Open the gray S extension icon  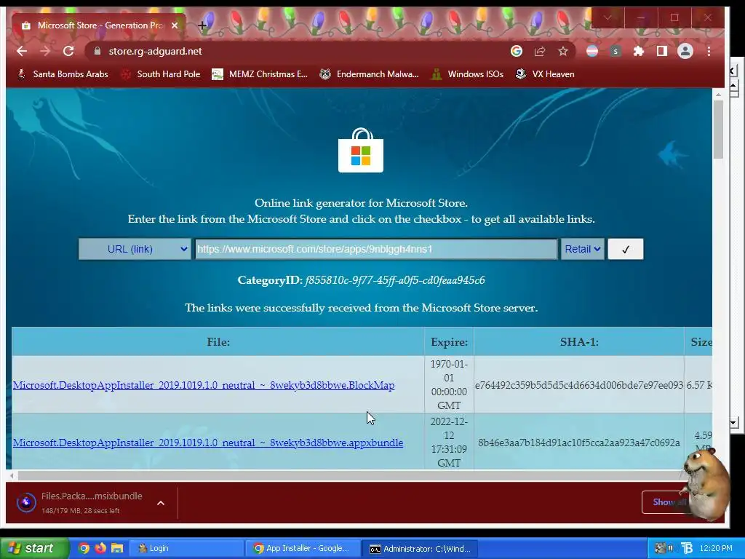[615, 52]
